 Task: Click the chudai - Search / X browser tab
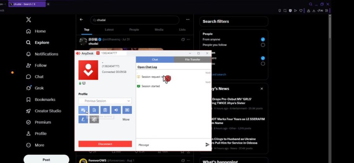pyautogui.click(x=27, y=4)
